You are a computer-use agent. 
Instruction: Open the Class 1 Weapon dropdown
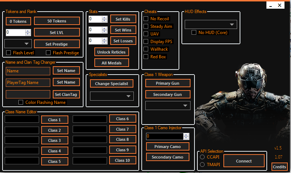168,105
